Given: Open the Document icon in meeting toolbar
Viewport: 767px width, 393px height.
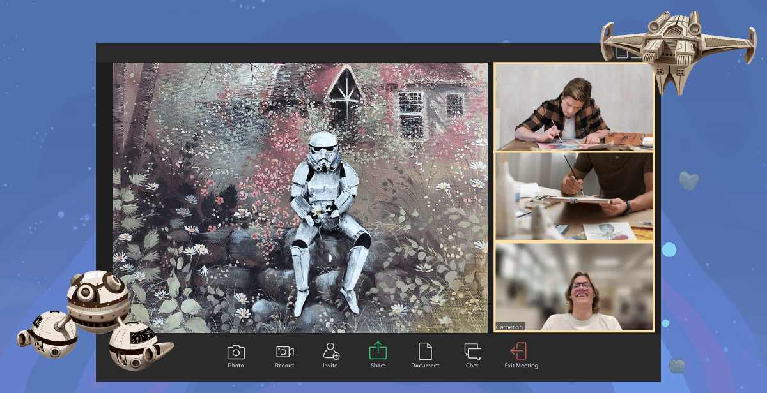Looking at the screenshot, I should point(425,351).
